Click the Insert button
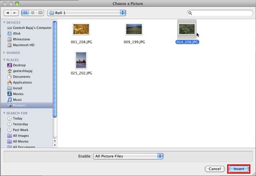Viewport: 256px width, 176px height. point(239,169)
